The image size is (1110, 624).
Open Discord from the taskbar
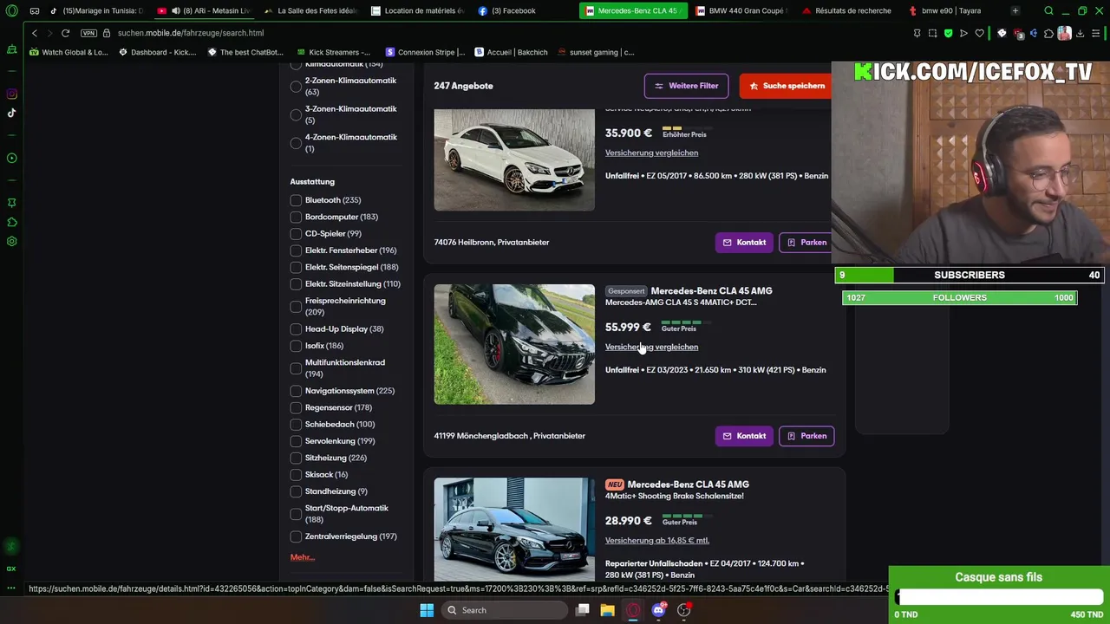[x=658, y=610]
